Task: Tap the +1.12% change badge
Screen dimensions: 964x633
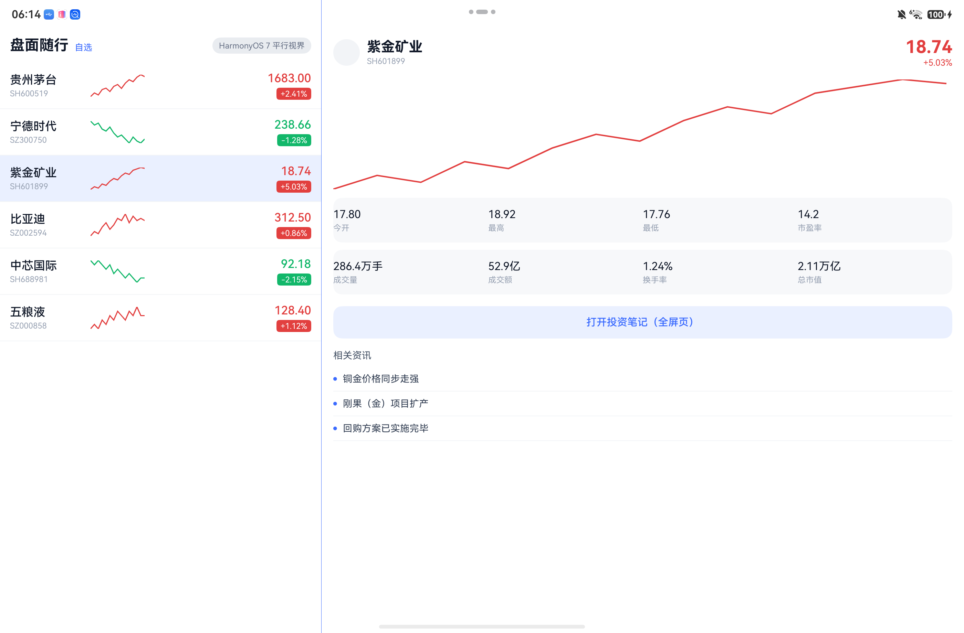Action: [294, 326]
